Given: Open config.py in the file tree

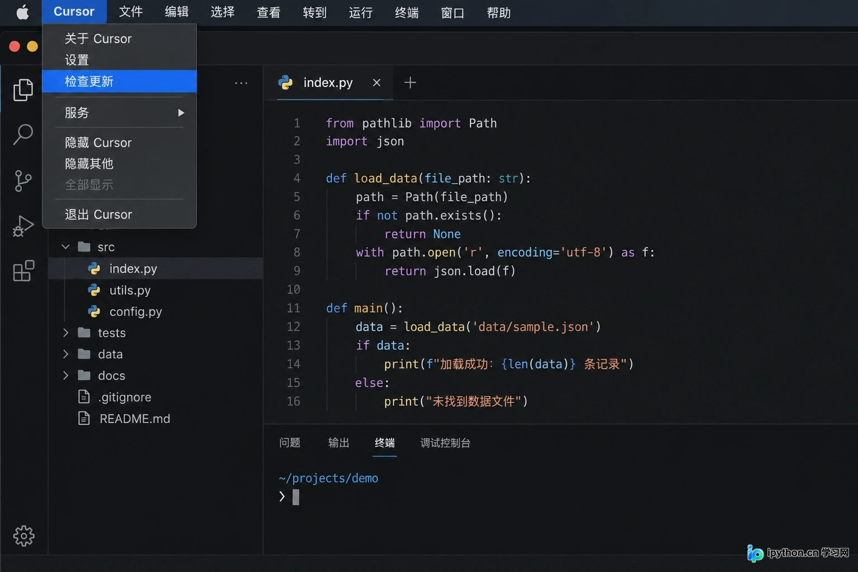Looking at the screenshot, I should click(x=136, y=311).
